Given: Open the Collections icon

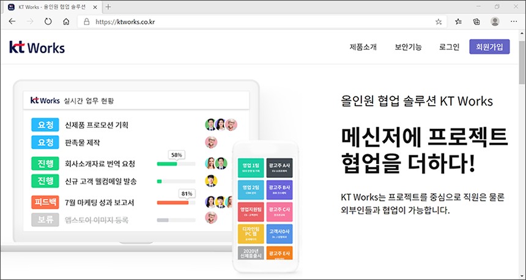Looking at the screenshot, I should (476, 21).
